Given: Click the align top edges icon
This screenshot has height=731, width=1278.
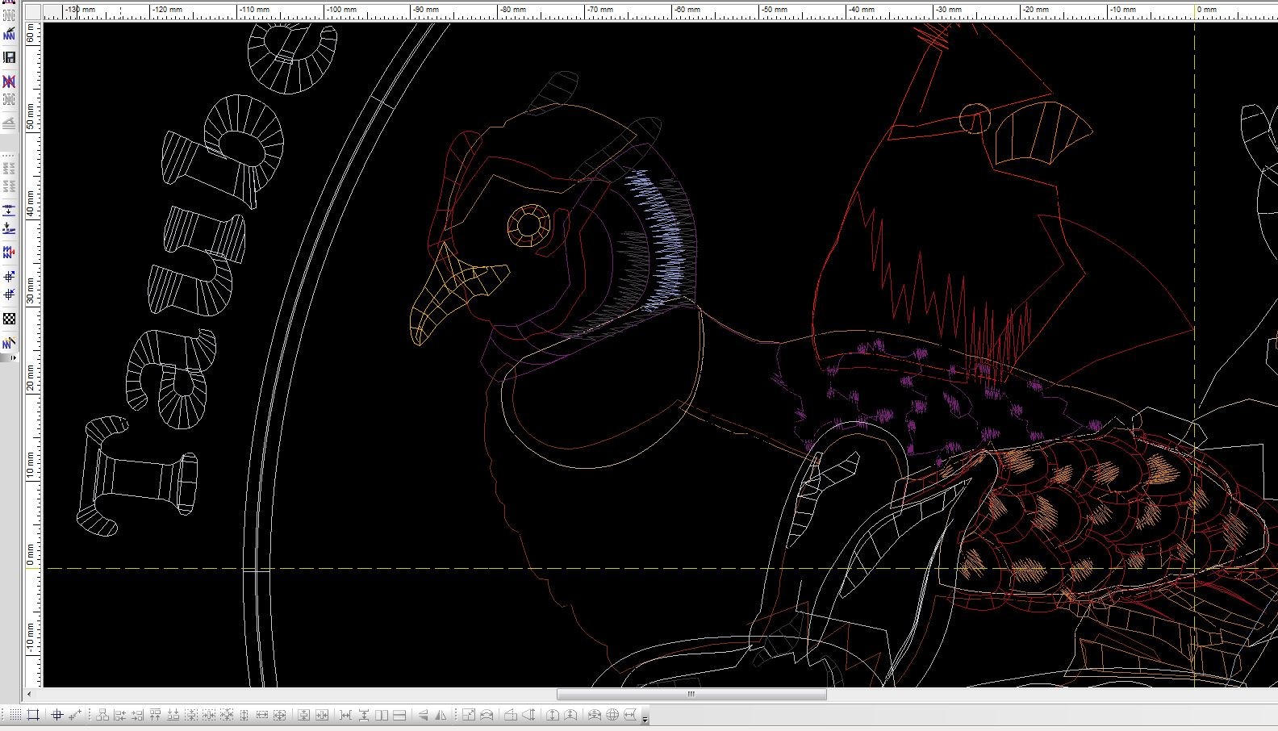Looking at the screenshot, I should click(155, 715).
